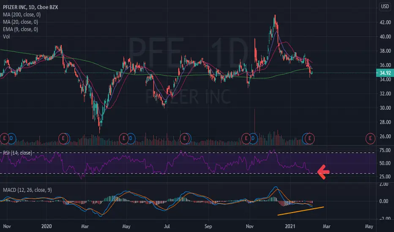Open the USD currency selector
The image size is (394, 232).
coord(385,6)
